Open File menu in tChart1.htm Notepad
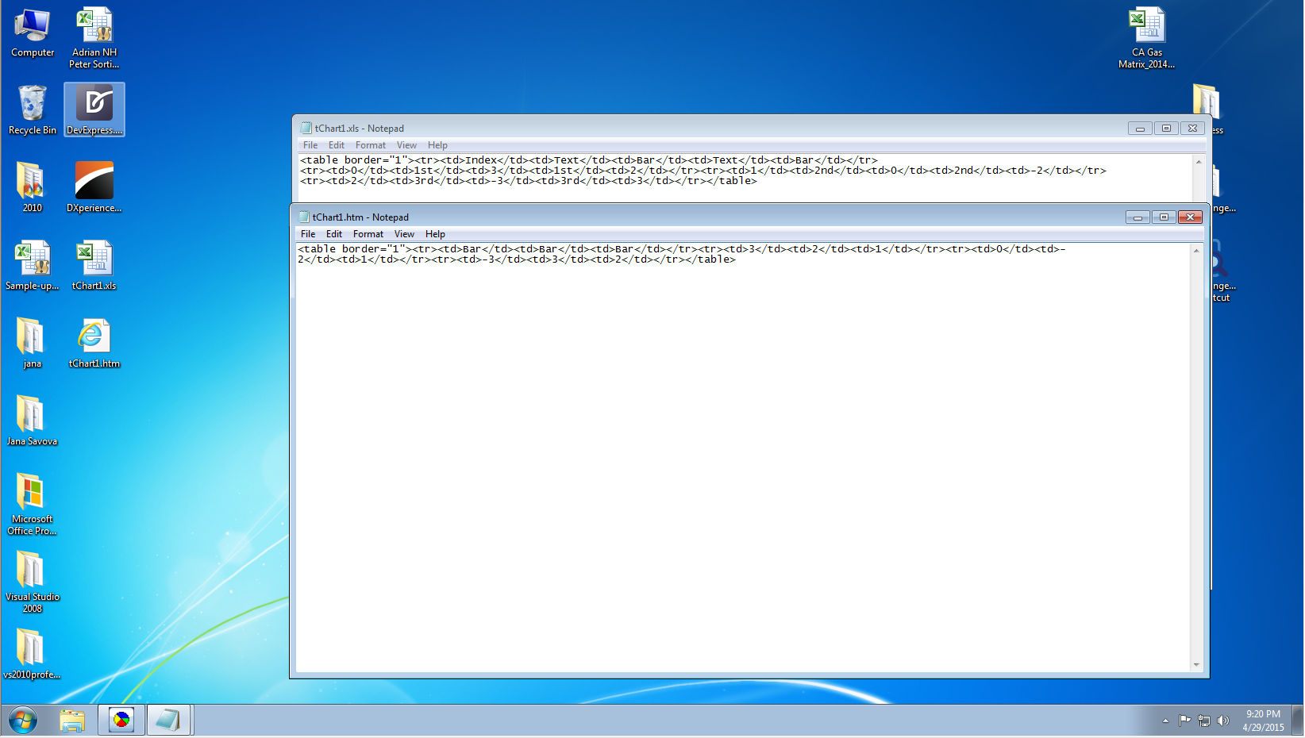The width and height of the screenshot is (1305, 738). point(308,234)
